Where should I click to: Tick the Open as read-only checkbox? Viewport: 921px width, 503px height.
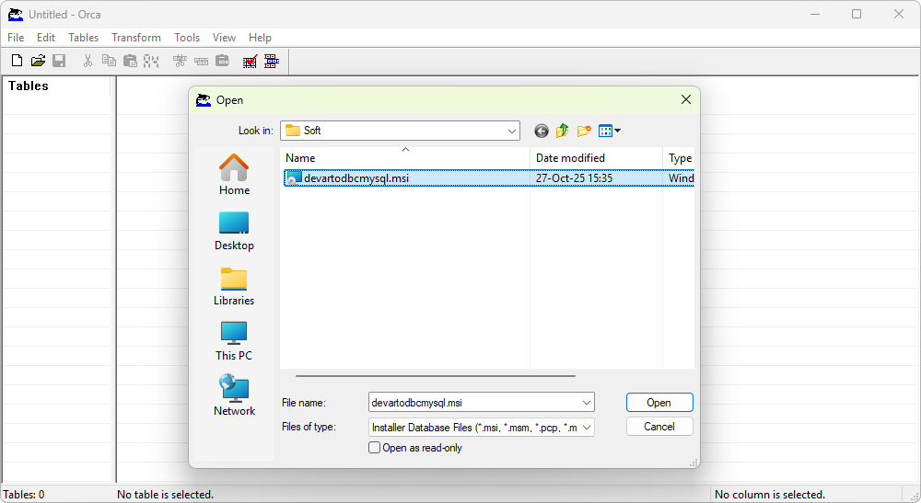coord(374,447)
